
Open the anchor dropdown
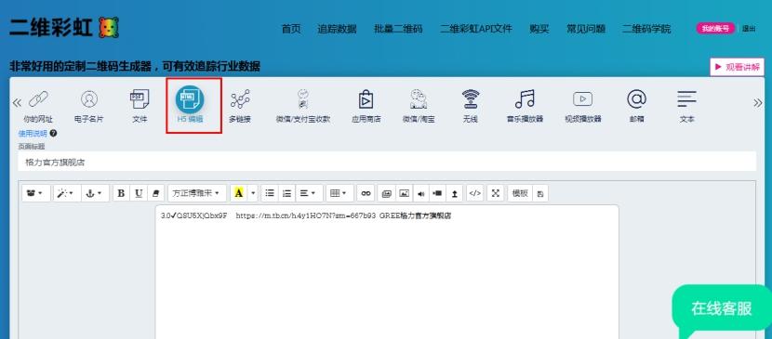[95, 193]
